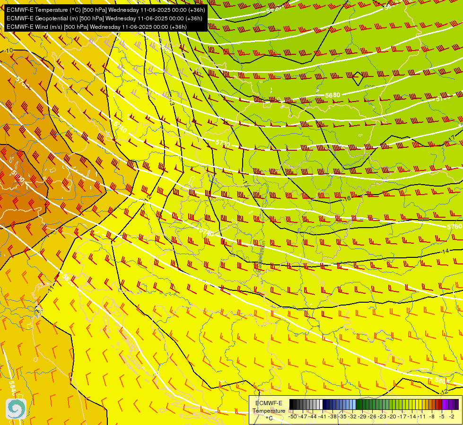This screenshot has width=463, height=425.
Task: Click the swirl logo icon in the corner
Action: (x=16, y=409)
